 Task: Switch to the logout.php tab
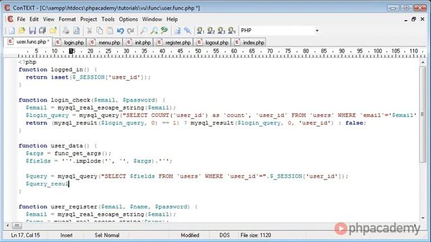click(213, 42)
